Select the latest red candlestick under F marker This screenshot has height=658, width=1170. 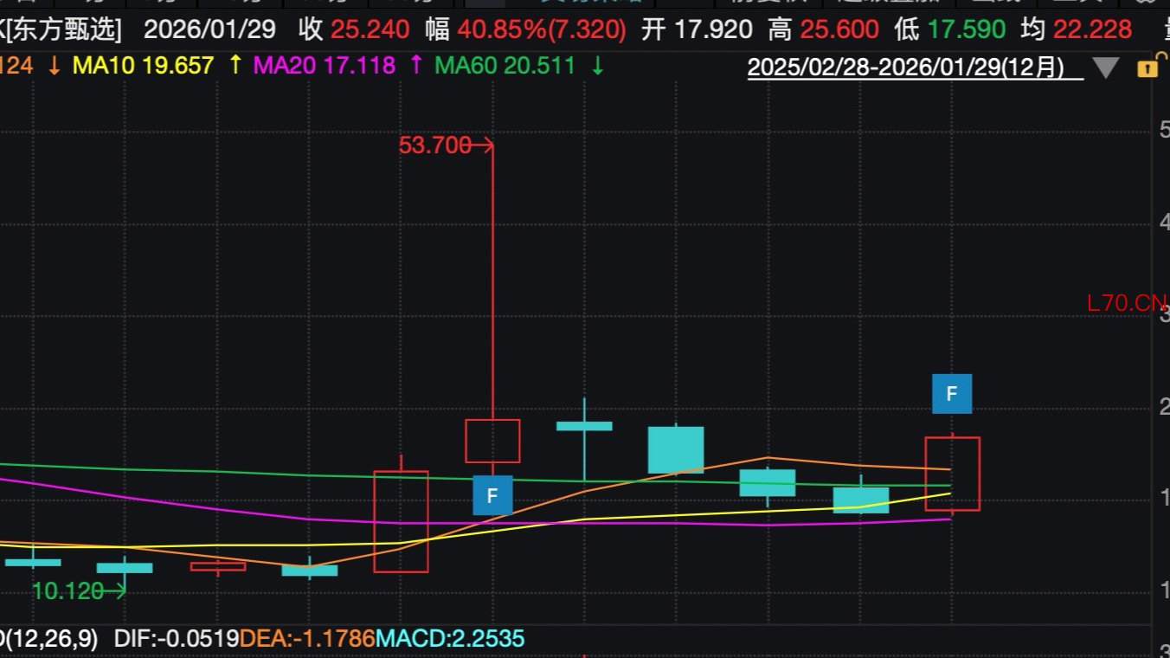coord(952,474)
